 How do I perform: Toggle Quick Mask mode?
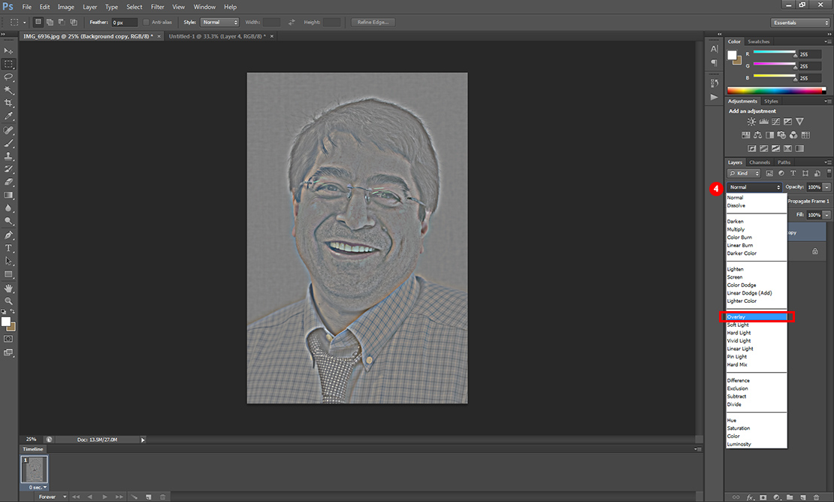coord(8,339)
